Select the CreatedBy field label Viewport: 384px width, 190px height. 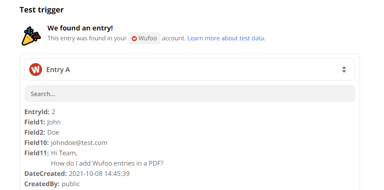pos(42,184)
